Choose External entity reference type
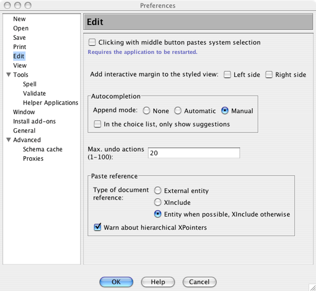Screen dimensions: 316x291 click(x=158, y=191)
